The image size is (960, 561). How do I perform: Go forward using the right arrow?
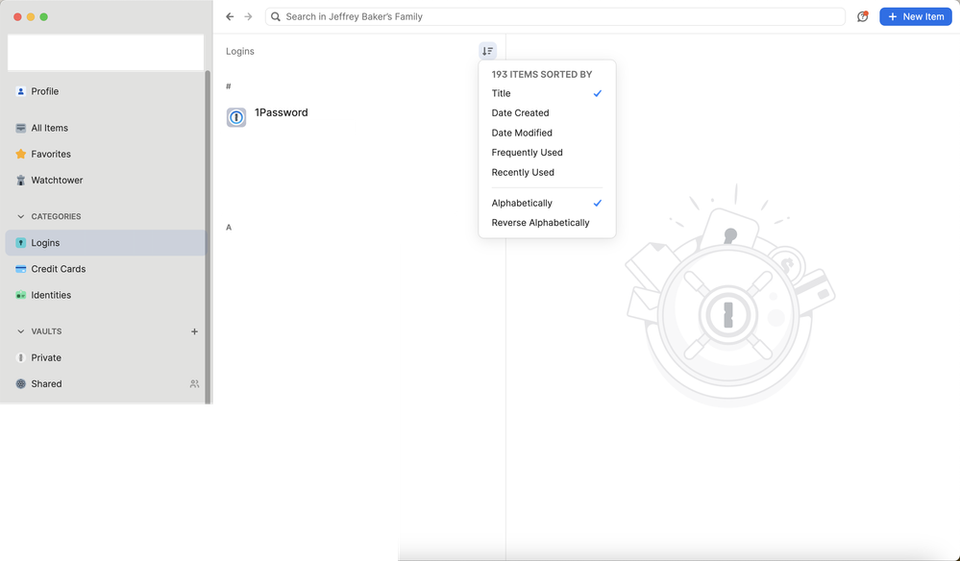(x=248, y=16)
